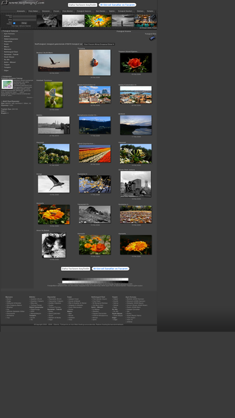The height and width of the screenshot is (418, 235).
Task: Open the lake at dusk photo
Action: click(x=136, y=125)
